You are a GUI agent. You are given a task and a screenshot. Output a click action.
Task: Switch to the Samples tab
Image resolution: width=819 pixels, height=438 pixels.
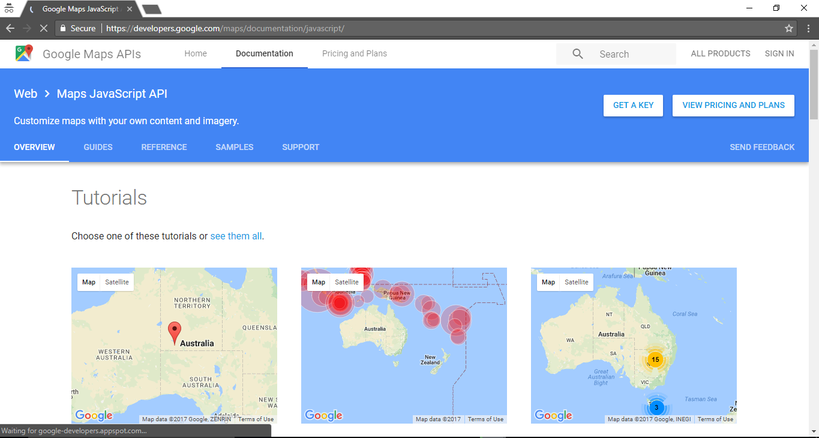pos(235,147)
